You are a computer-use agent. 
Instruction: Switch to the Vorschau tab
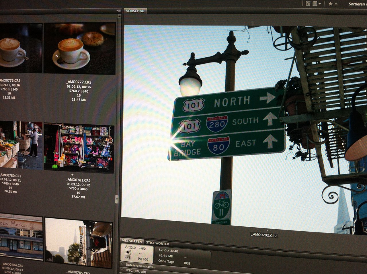click(135, 11)
